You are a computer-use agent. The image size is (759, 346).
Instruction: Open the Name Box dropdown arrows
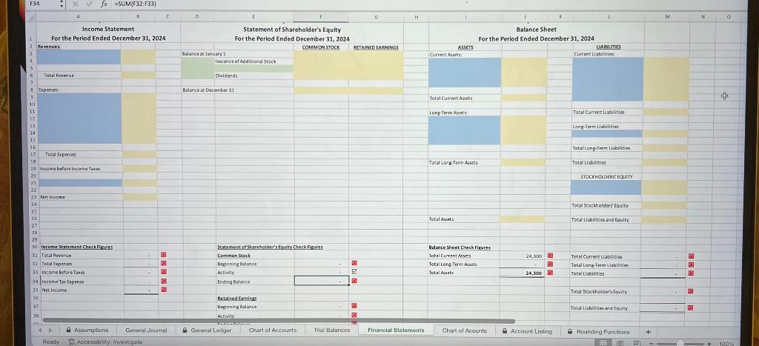[x=62, y=4]
